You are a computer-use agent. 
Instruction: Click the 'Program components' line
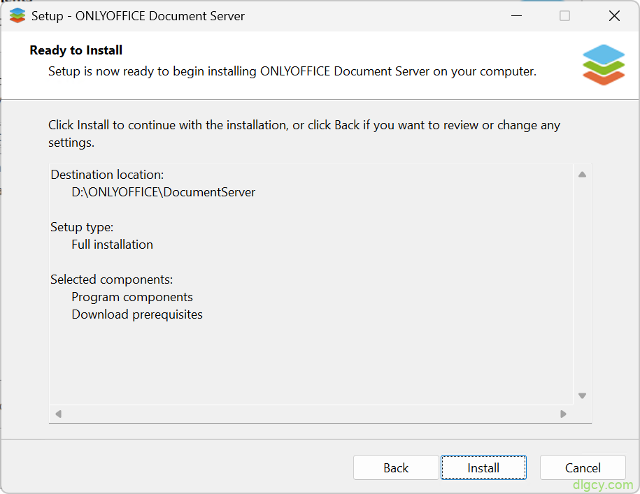131,297
